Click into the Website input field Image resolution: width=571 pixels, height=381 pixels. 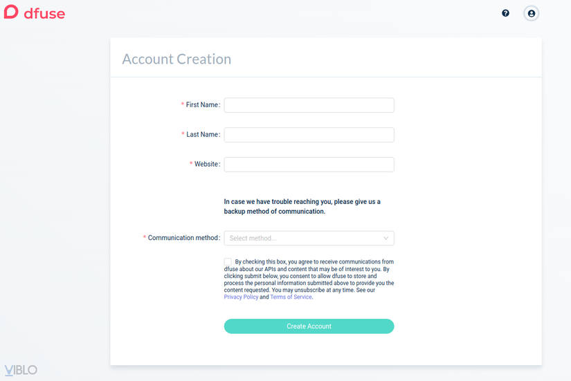[309, 165]
